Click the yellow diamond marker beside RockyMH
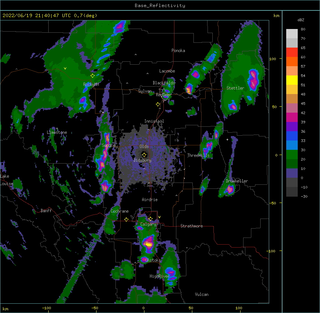 click(x=92, y=76)
